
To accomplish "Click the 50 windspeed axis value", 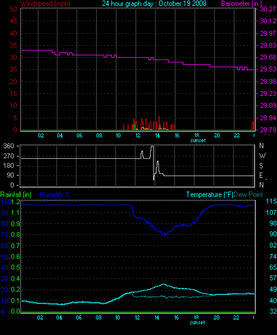I will [x=14, y=9].
